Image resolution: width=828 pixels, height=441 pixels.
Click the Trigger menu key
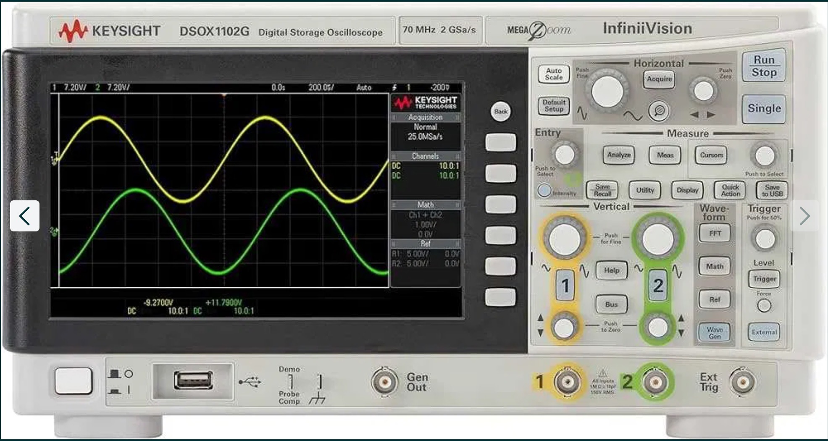click(x=765, y=279)
